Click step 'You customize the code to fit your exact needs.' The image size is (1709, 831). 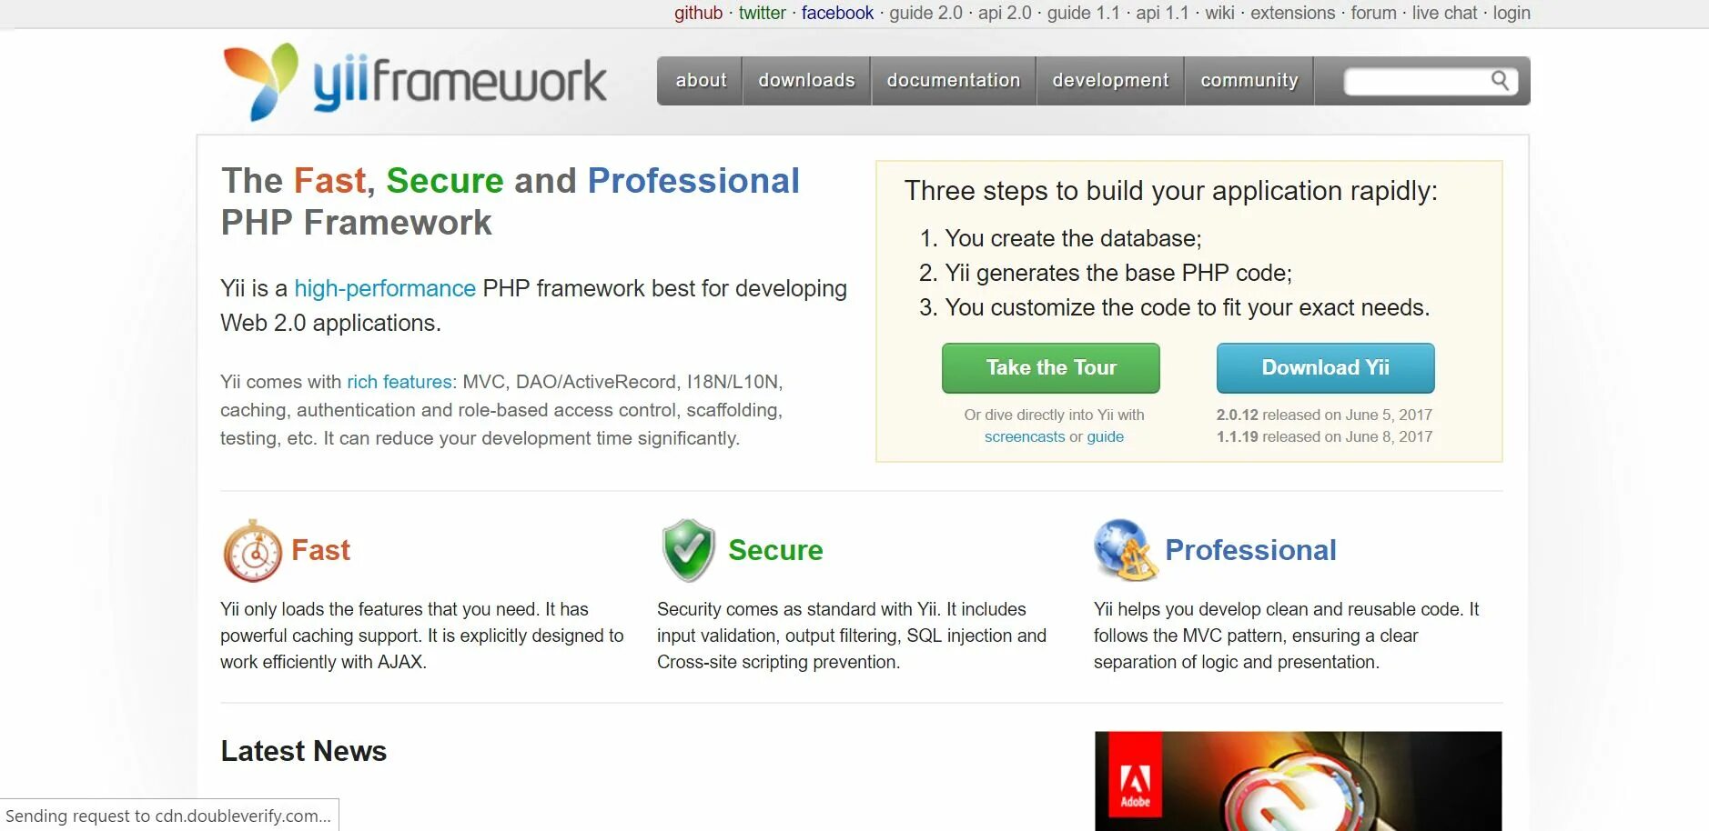click(x=1188, y=307)
